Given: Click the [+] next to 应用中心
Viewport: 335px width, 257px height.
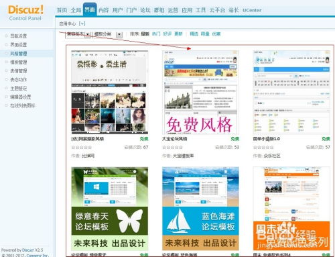Looking at the screenshot, I should (x=82, y=23).
